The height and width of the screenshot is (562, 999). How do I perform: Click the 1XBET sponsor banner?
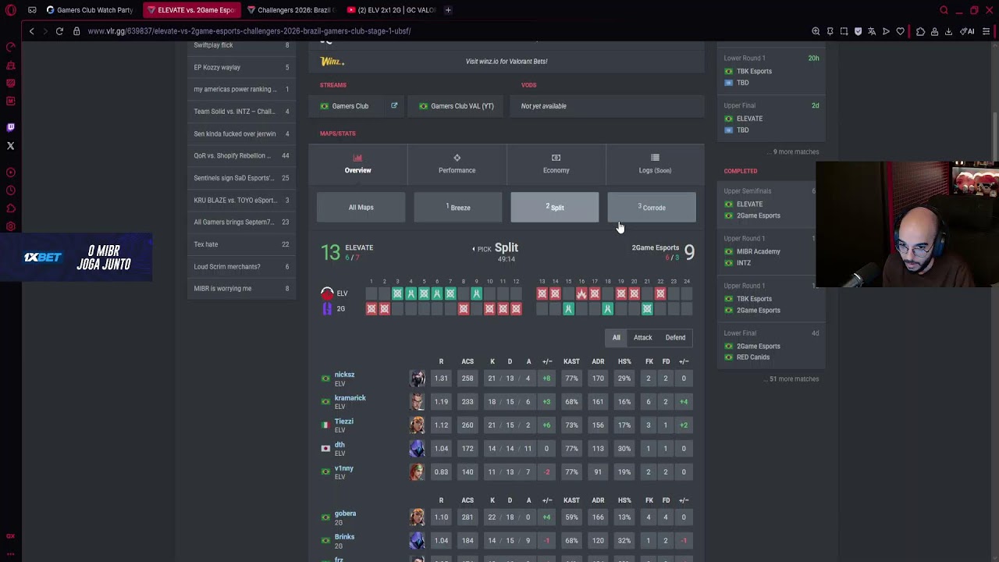click(76, 258)
